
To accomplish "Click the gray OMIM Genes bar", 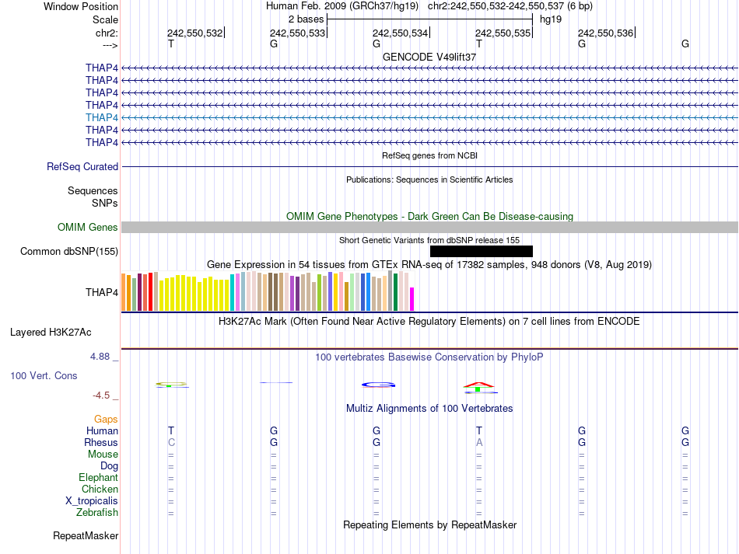I will (x=429, y=228).
